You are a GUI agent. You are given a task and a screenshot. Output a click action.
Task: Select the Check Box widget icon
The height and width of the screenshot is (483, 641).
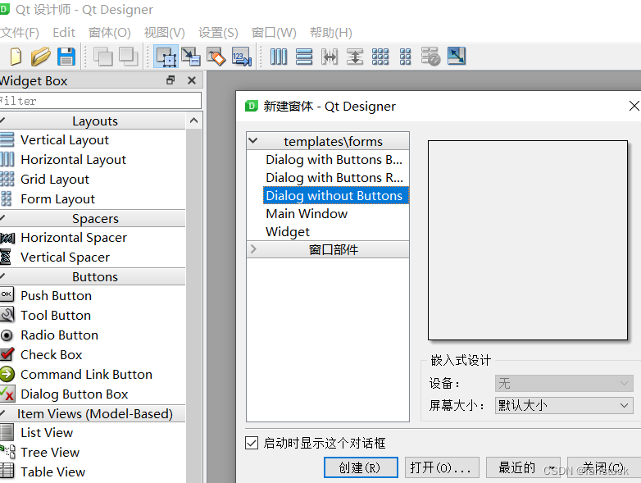[7, 354]
